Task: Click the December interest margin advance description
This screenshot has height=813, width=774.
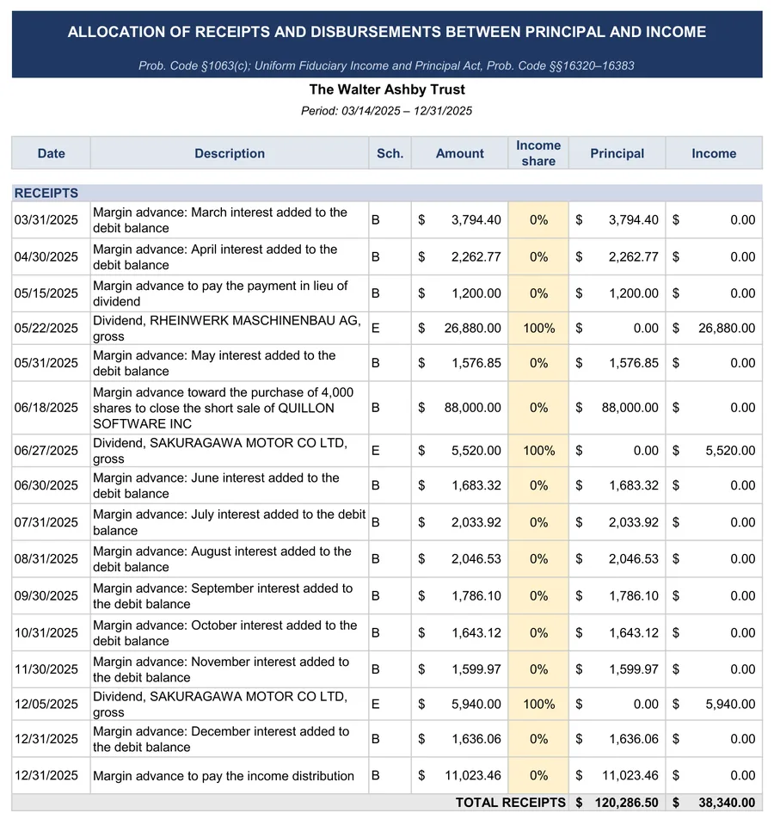Action: pos(221,739)
